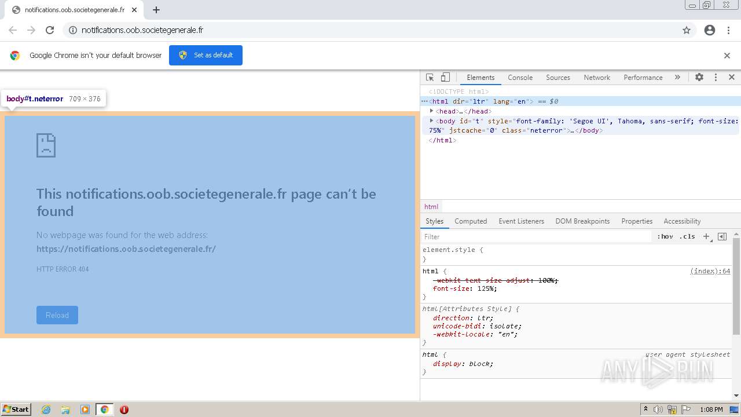Click the Styles pane vertical scrollbar

click(736, 286)
